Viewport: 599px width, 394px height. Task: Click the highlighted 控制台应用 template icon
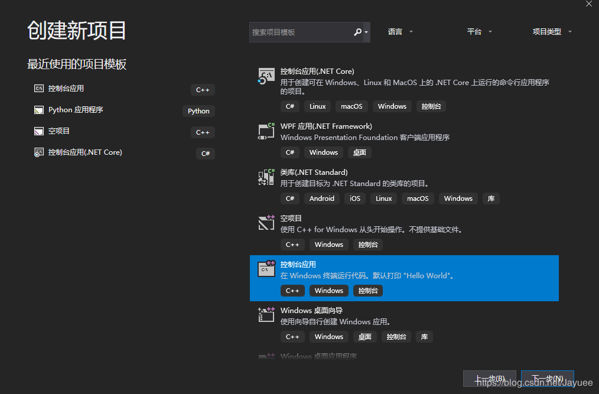266,268
